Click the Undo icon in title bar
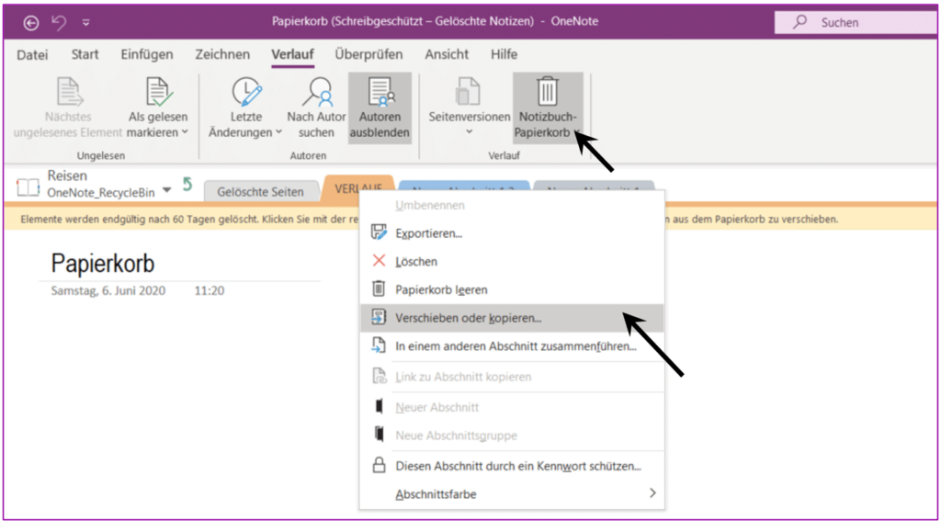Image resolution: width=941 pixels, height=521 pixels. [58, 23]
